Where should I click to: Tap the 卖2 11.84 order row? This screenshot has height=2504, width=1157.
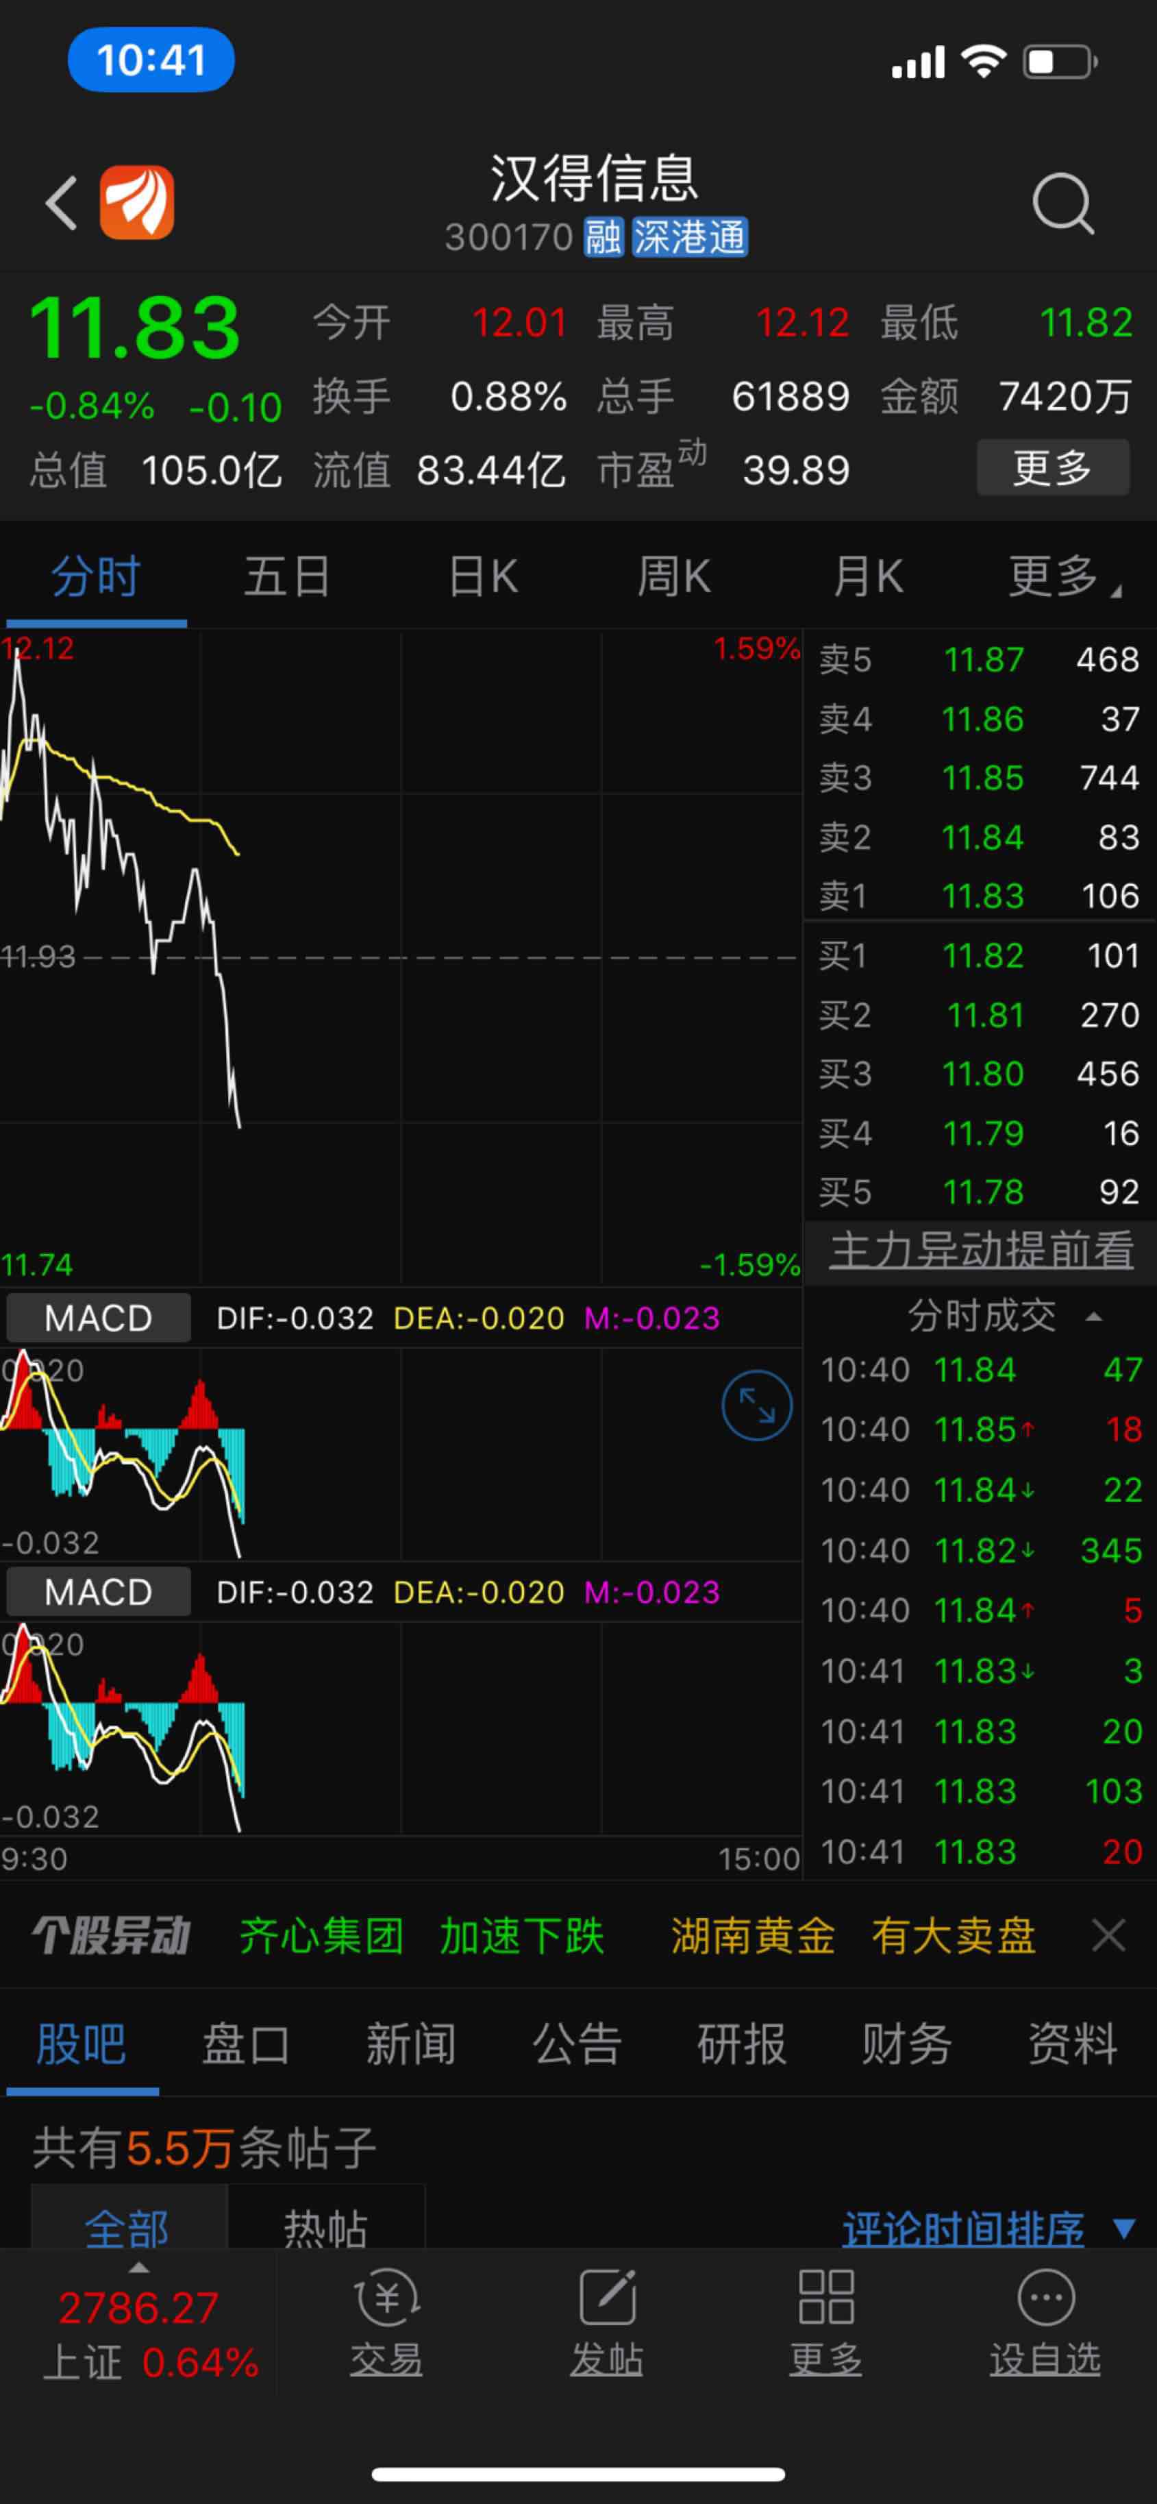tap(979, 837)
